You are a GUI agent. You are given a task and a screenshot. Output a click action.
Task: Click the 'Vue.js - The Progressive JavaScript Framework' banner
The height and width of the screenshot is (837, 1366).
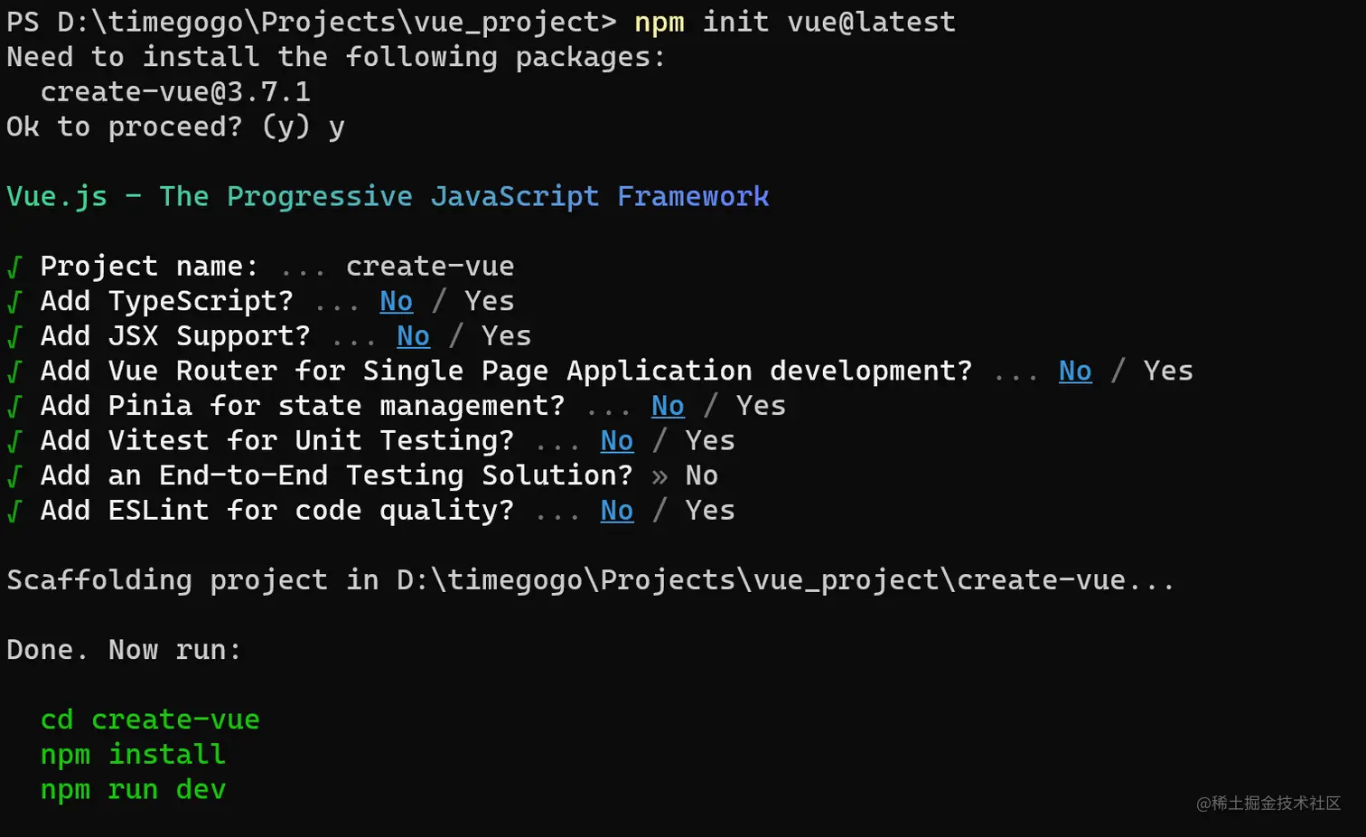click(388, 196)
